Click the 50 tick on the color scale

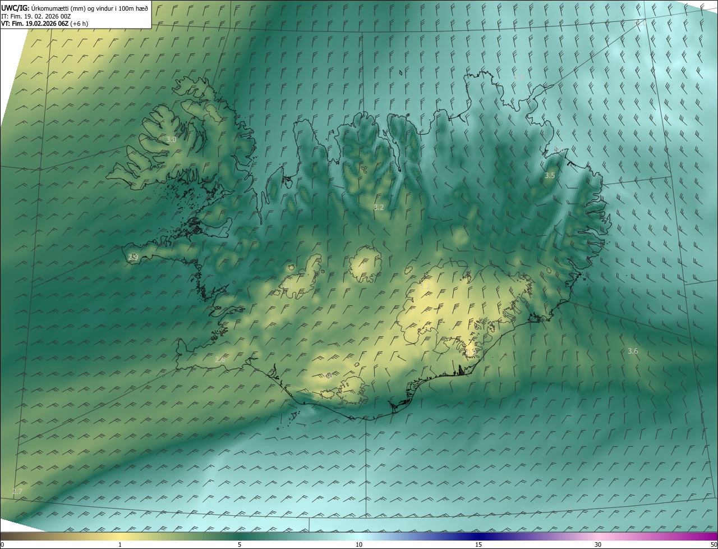(714, 545)
